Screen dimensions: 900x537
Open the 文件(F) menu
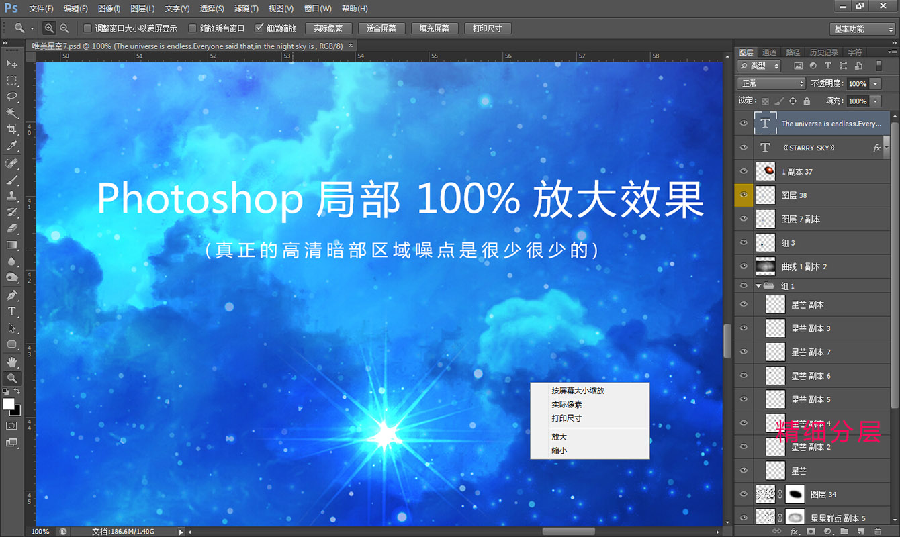[x=41, y=9]
